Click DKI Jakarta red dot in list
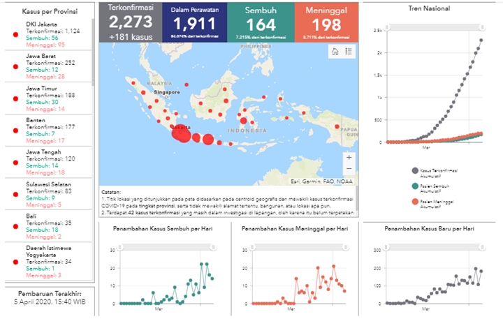Screen dimensions: 503x319 coord(15,35)
